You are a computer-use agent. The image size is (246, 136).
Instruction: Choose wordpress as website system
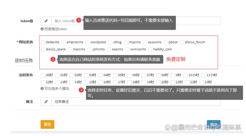(x=87, y=42)
